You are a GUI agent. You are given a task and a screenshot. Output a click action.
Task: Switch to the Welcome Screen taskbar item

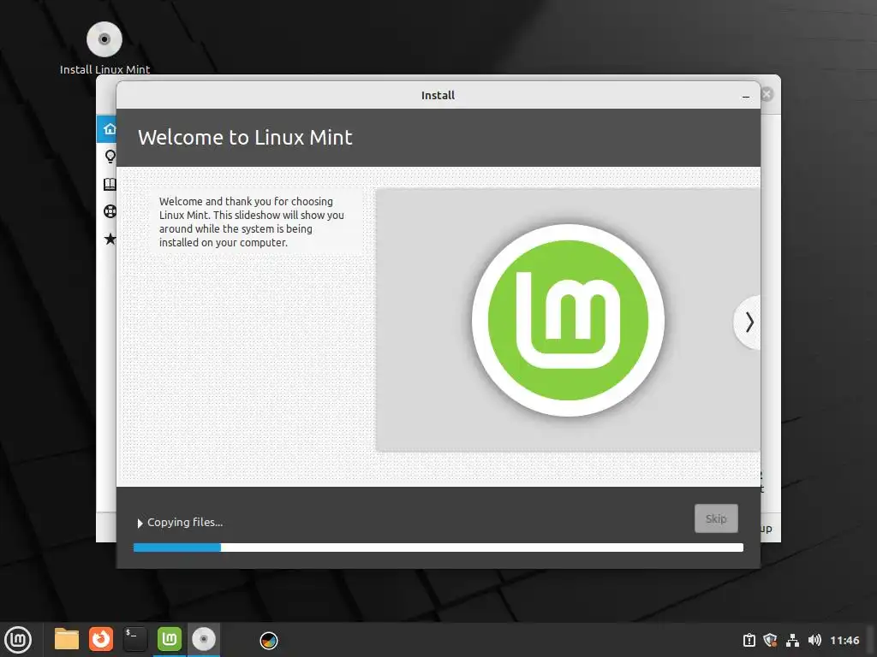[170, 639]
